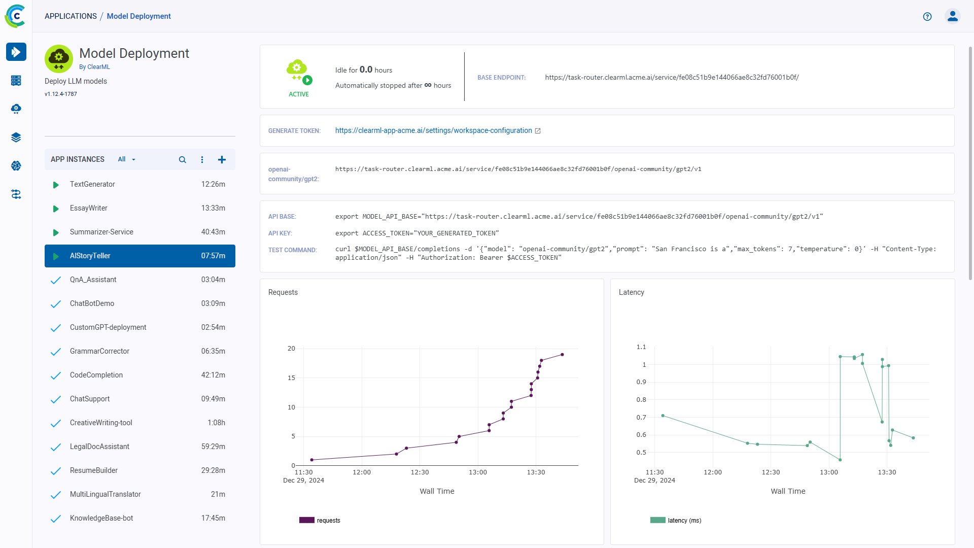Open the generate token workspace-configuration link
The height and width of the screenshot is (548, 974).
pos(434,130)
